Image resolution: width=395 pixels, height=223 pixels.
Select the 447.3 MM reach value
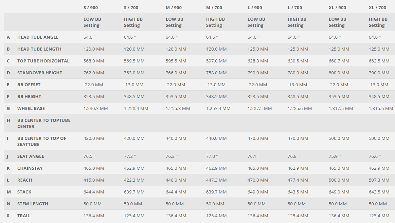[216, 180]
